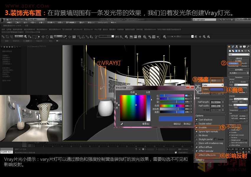Create new layer with plus icon
Screen dimensions: 251x177
click(200, 37)
